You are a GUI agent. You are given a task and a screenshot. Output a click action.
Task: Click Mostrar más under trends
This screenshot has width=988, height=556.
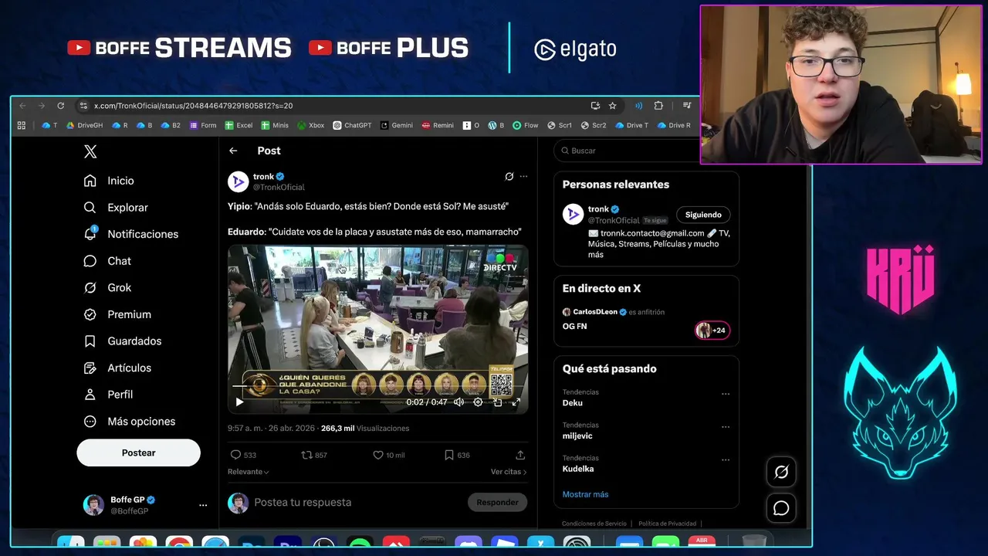585,494
